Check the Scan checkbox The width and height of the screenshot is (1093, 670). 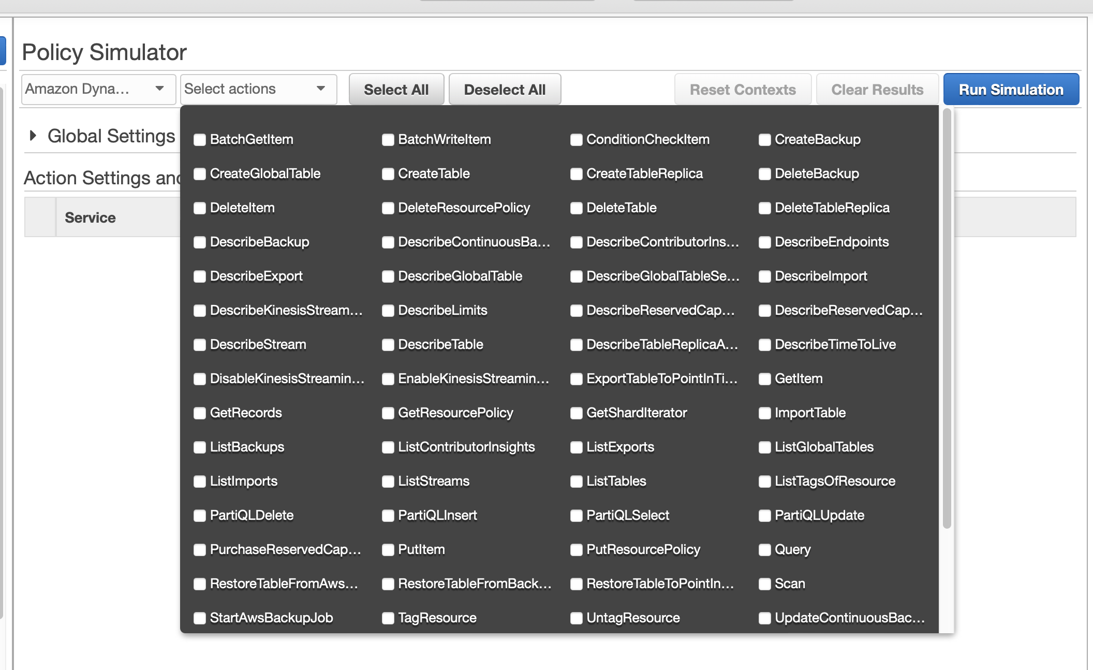click(765, 584)
